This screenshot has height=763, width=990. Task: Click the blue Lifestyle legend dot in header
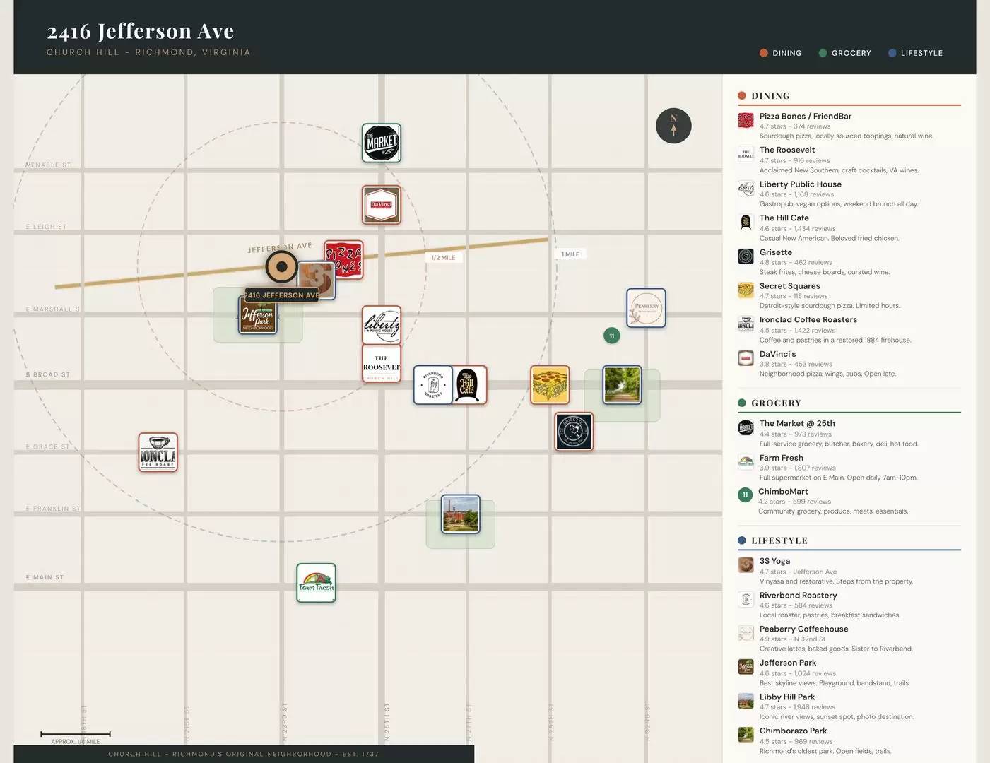tap(892, 53)
